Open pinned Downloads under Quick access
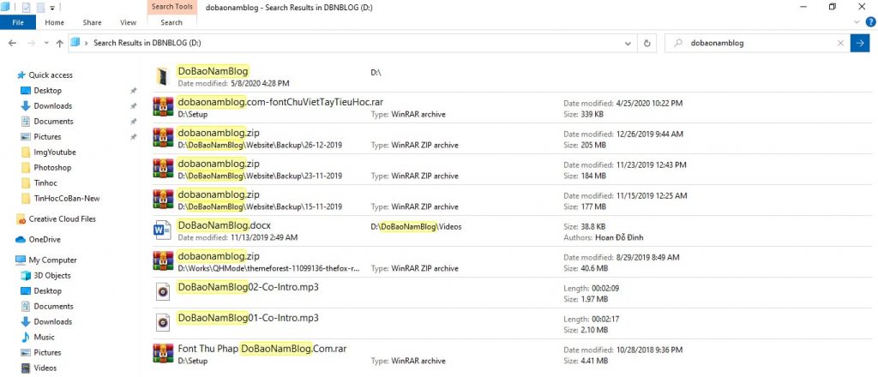This screenshot has width=878, height=377. click(x=52, y=105)
